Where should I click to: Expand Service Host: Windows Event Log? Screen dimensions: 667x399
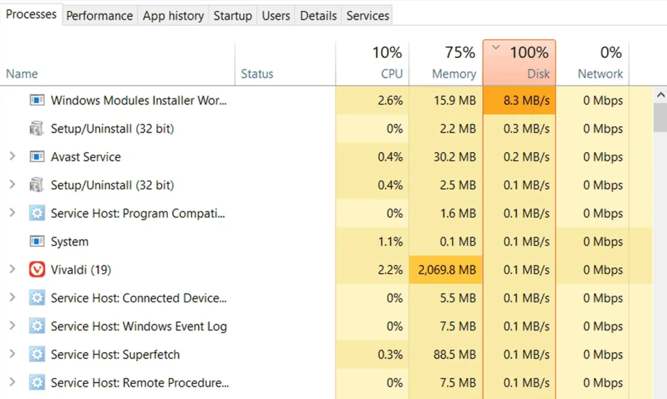click(x=12, y=327)
